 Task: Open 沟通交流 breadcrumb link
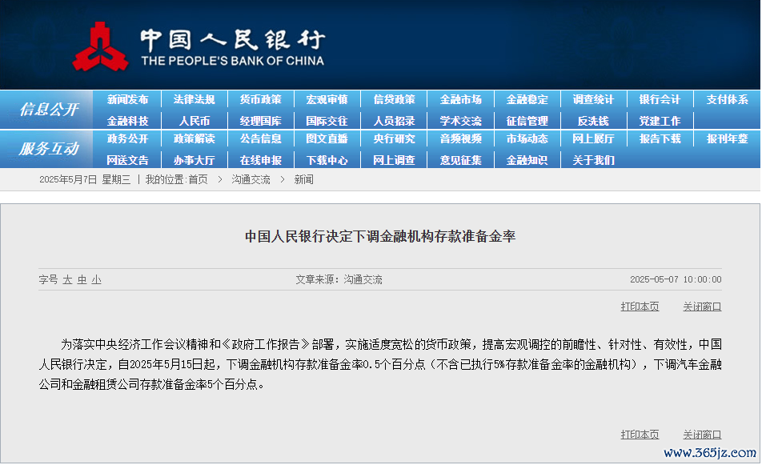click(251, 180)
